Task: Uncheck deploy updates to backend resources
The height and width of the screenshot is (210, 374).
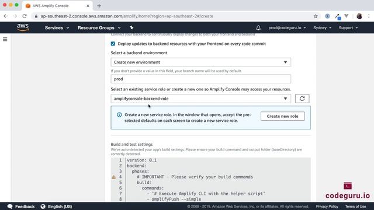Action: pos(113,44)
